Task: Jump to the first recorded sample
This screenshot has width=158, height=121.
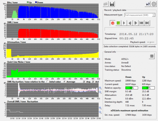Action: pyautogui.click(x=141, y=23)
